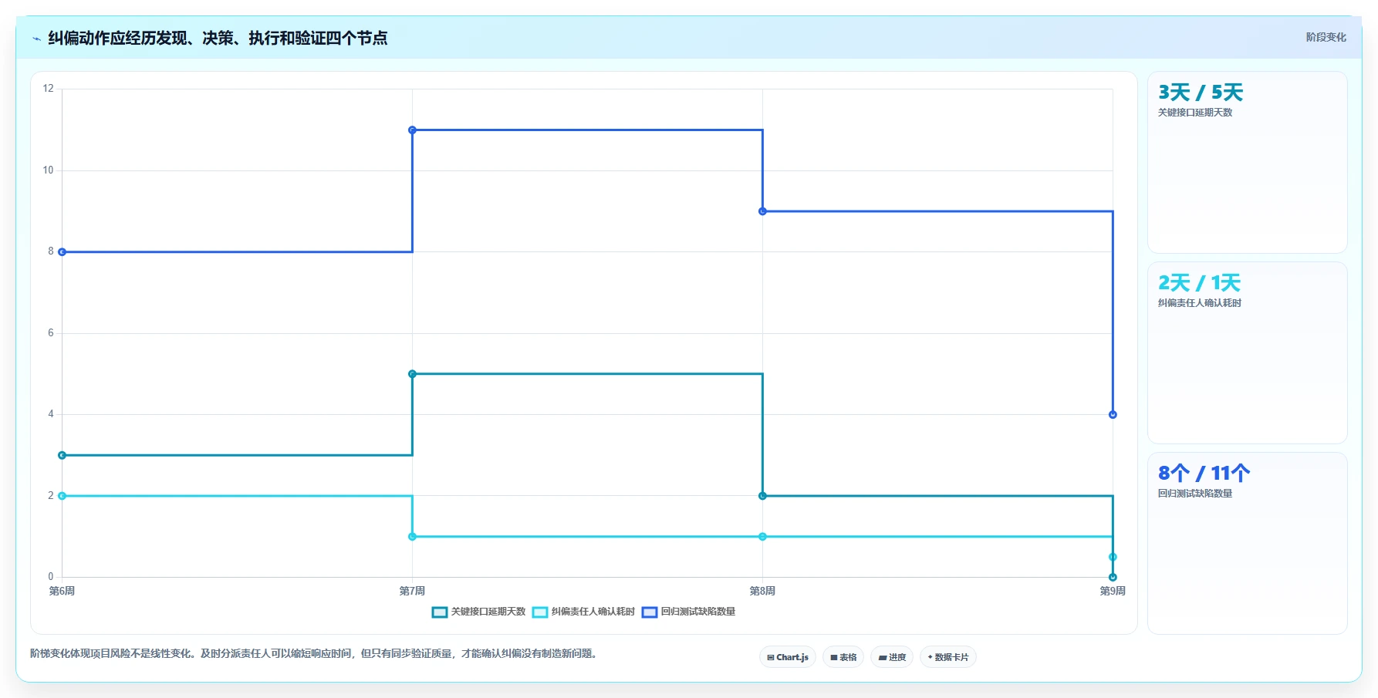Click the 第8周 x-axis label
This screenshot has height=698, width=1378.
762,591
